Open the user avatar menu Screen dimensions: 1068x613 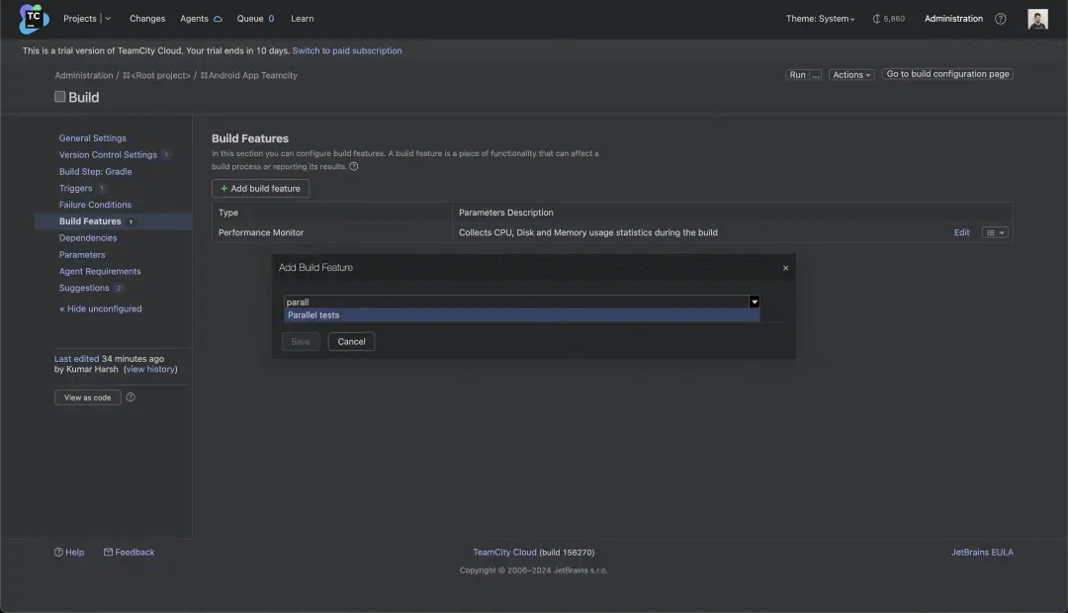tap(1037, 19)
